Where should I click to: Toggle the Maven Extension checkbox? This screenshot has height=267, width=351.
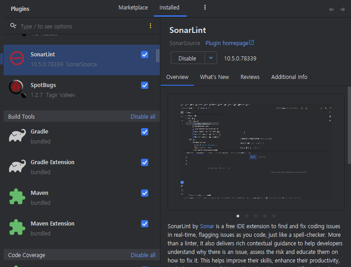145,224
